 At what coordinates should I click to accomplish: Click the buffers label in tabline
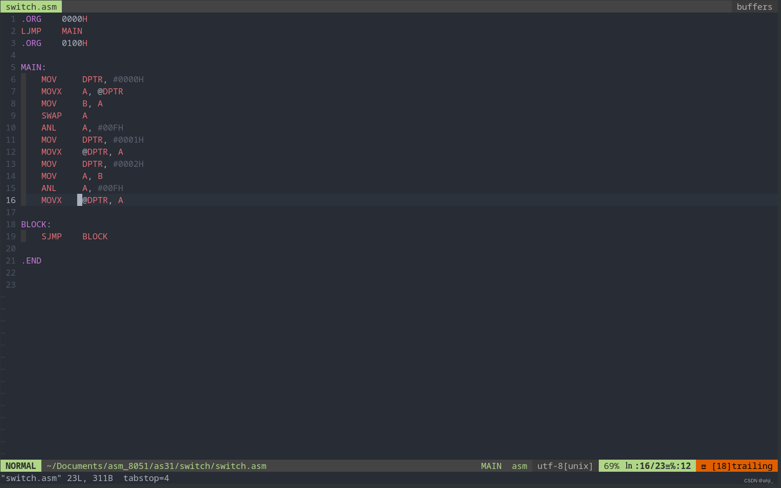(754, 7)
